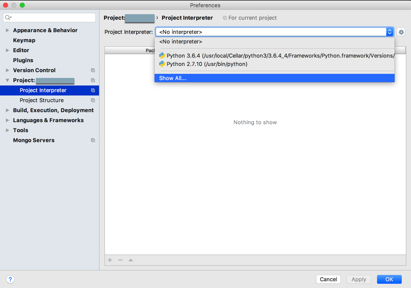Toggle Project Interpreter dropdown arrows

[390, 32]
